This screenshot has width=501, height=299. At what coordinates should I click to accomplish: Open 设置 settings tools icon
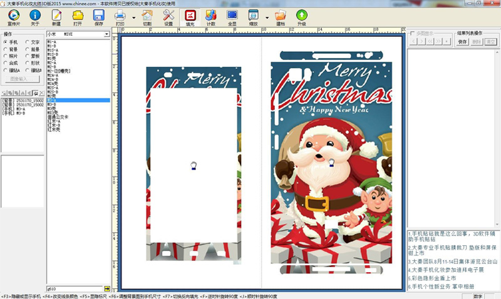click(x=168, y=18)
